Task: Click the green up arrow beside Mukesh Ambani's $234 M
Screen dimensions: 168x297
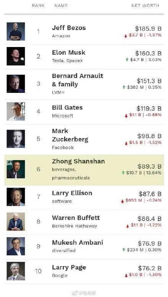Action: coord(124,250)
